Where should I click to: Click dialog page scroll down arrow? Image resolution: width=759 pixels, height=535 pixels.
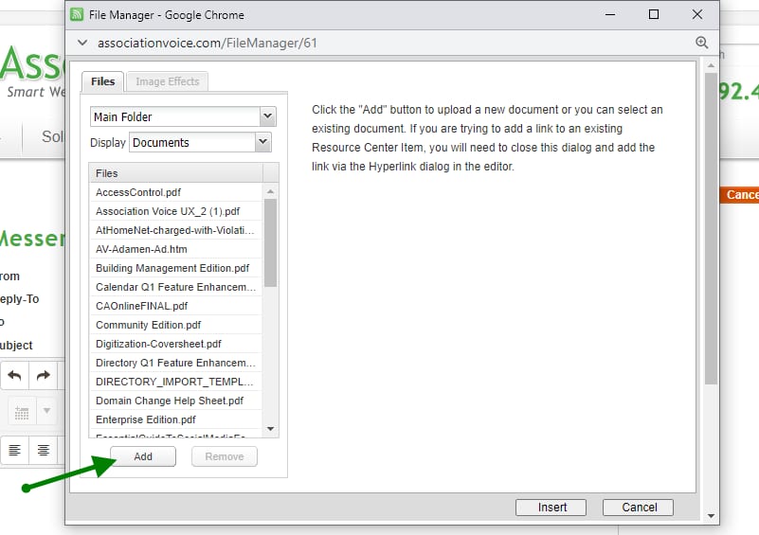(711, 516)
